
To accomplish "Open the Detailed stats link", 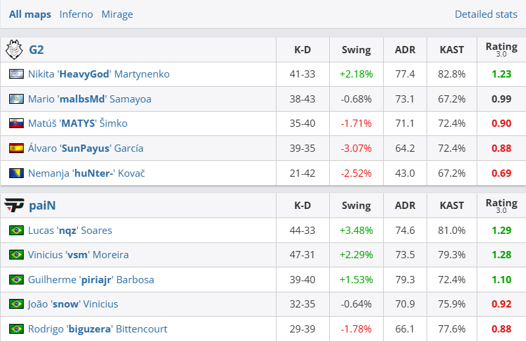I will click(485, 14).
